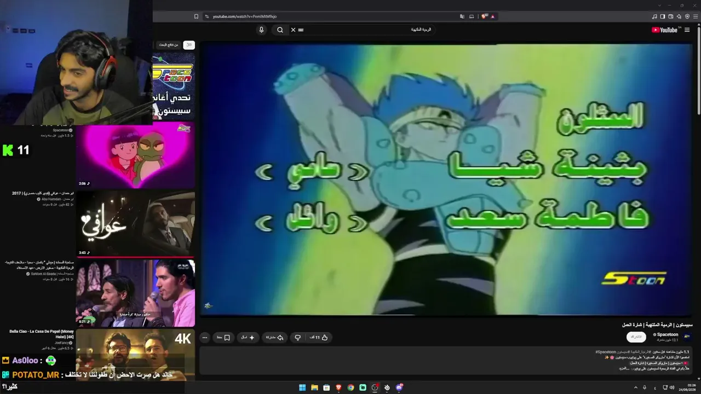Open Brave browser from the taskbar

click(338, 387)
